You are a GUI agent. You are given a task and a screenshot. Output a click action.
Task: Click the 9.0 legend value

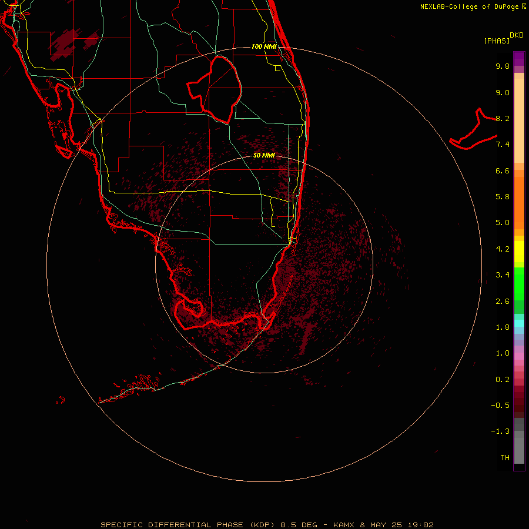(503, 92)
